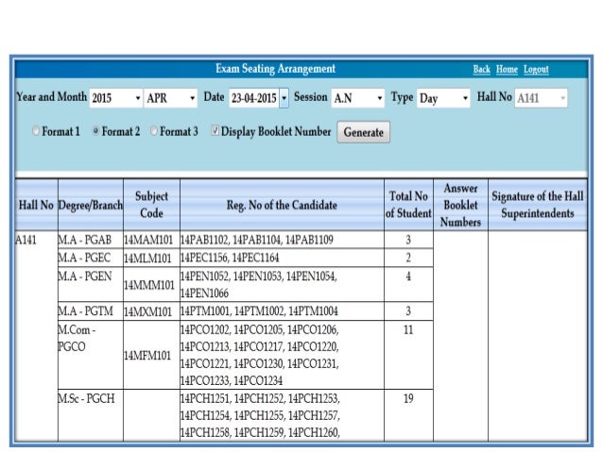Click subject code 14MMM101
This screenshot has height=452, width=603.
(151, 285)
